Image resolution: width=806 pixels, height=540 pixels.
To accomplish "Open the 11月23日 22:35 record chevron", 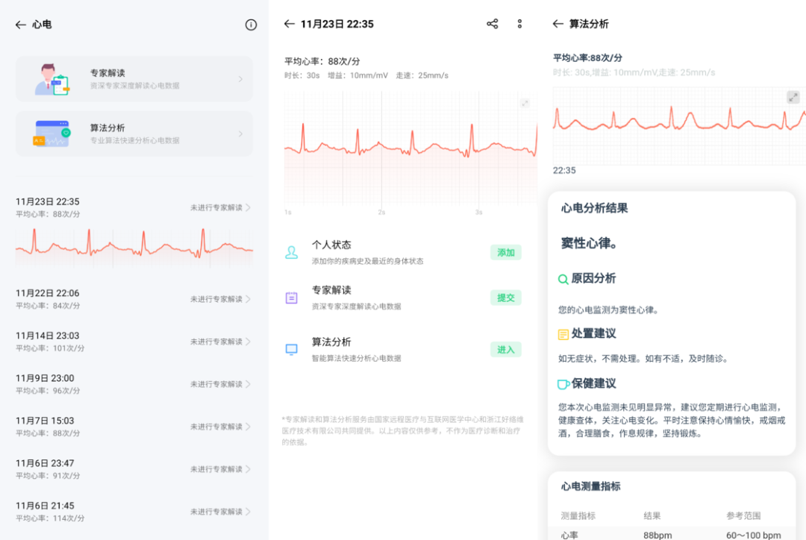I will pyautogui.click(x=249, y=207).
